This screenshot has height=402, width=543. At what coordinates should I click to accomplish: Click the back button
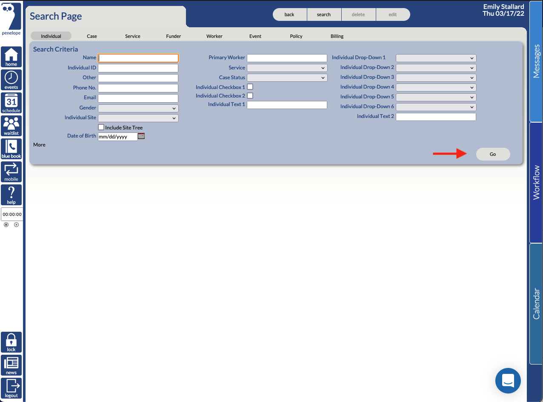289,14
